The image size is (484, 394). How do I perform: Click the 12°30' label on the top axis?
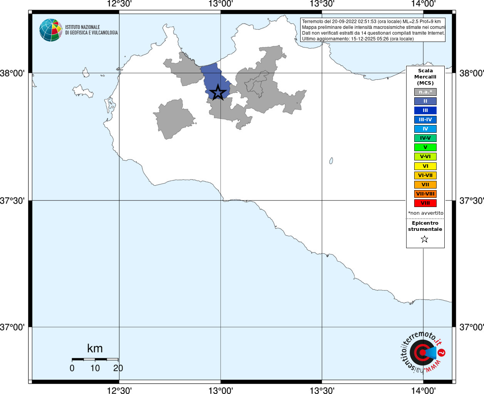pos(119,4)
